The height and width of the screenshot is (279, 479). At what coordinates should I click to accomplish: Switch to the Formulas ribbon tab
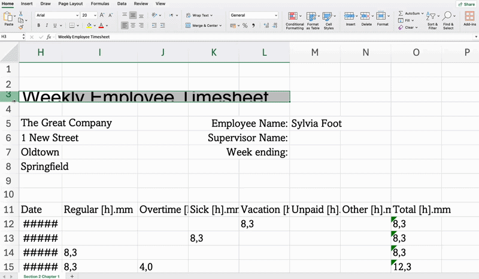[x=99, y=4]
